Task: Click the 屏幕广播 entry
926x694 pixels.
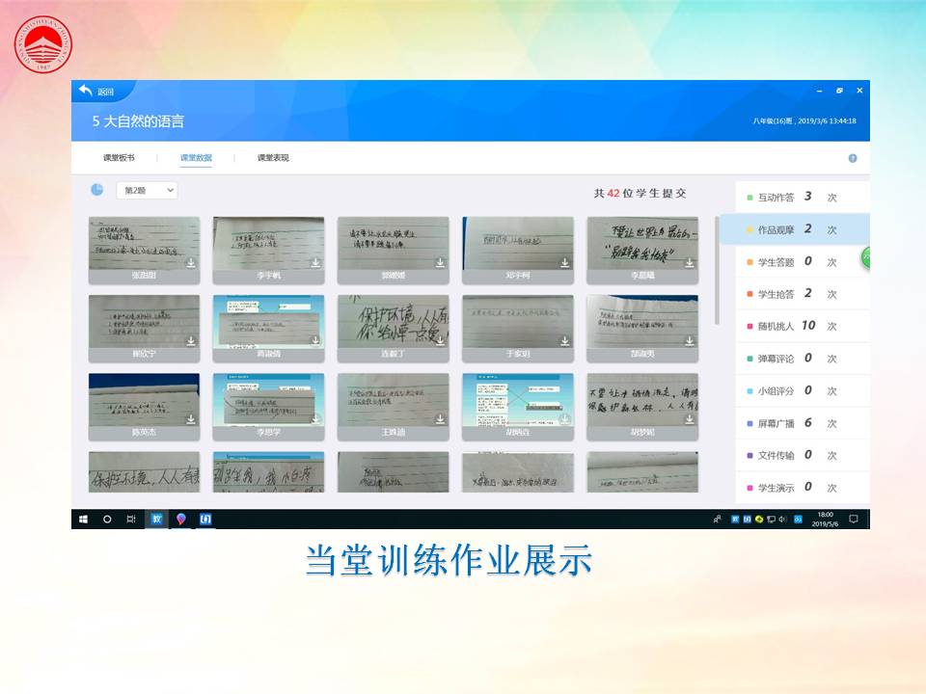Action: click(x=776, y=423)
